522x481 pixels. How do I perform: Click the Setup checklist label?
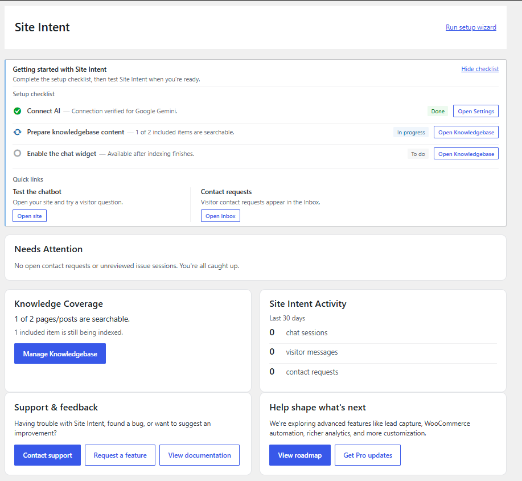coord(34,94)
